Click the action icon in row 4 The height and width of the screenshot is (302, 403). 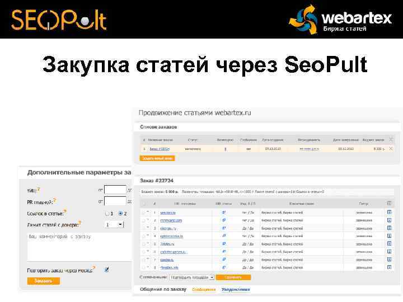[389, 236]
